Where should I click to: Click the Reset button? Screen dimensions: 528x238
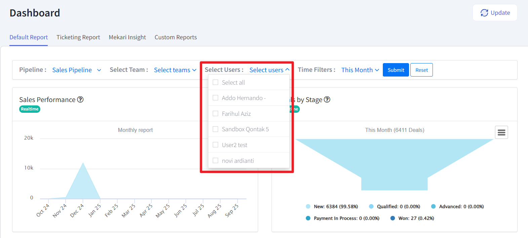421,70
